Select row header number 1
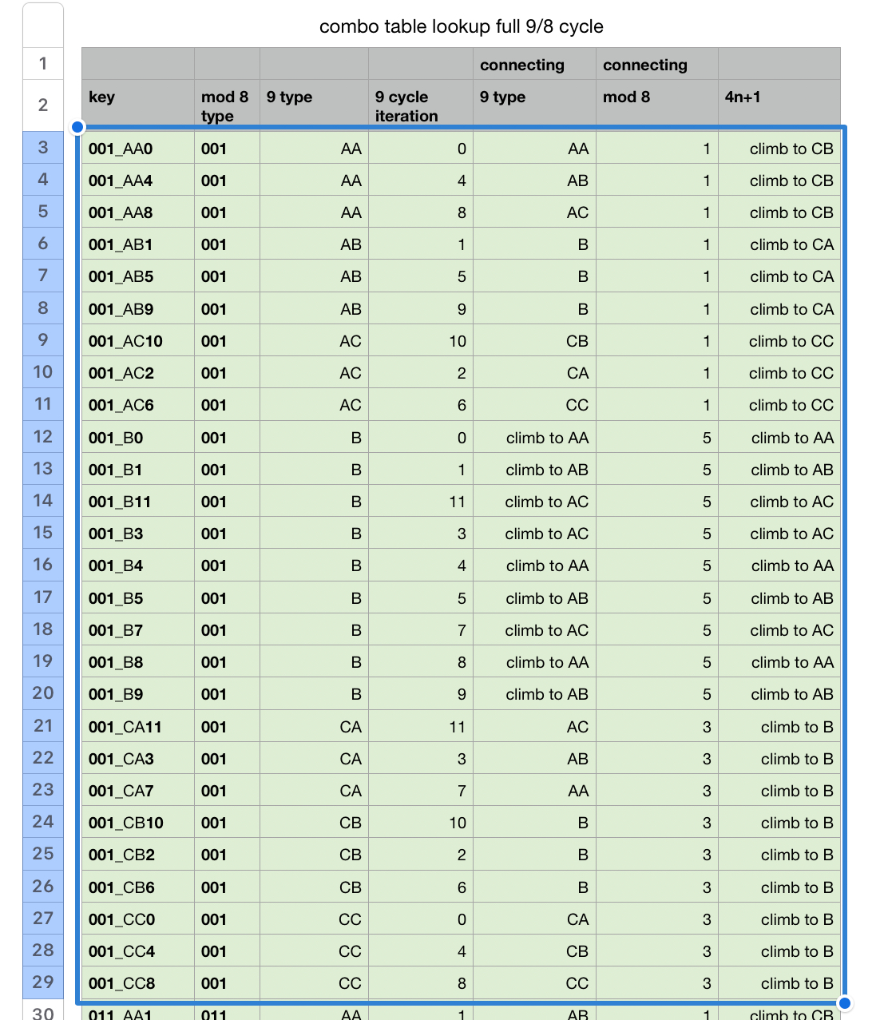 pyautogui.click(x=43, y=64)
